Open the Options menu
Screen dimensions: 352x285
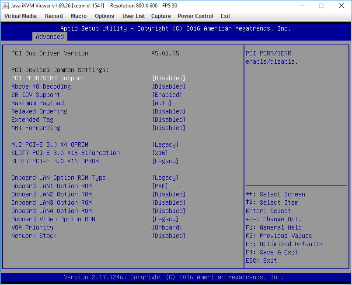pyautogui.click(x=105, y=16)
